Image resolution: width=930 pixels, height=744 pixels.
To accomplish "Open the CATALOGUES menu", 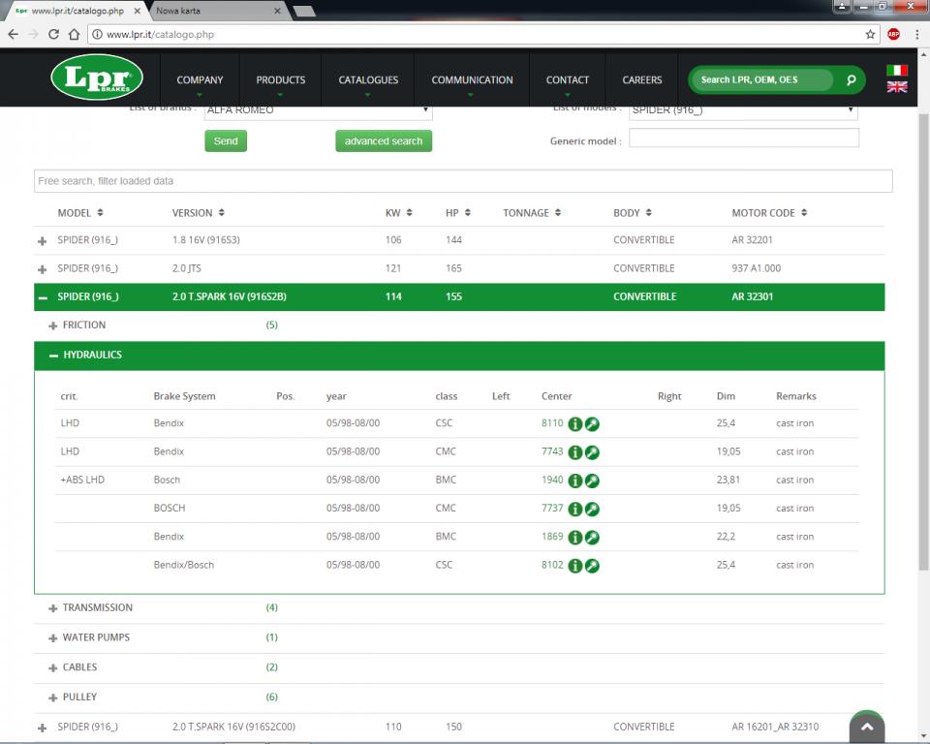I will [368, 80].
